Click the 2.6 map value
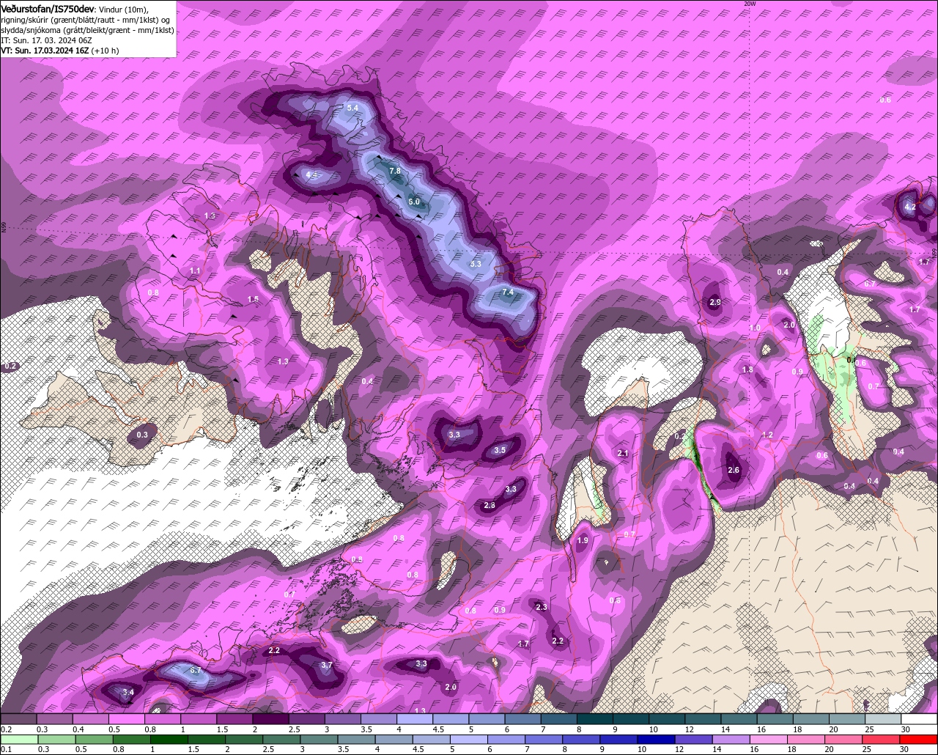The image size is (938, 755). tap(734, 471)
